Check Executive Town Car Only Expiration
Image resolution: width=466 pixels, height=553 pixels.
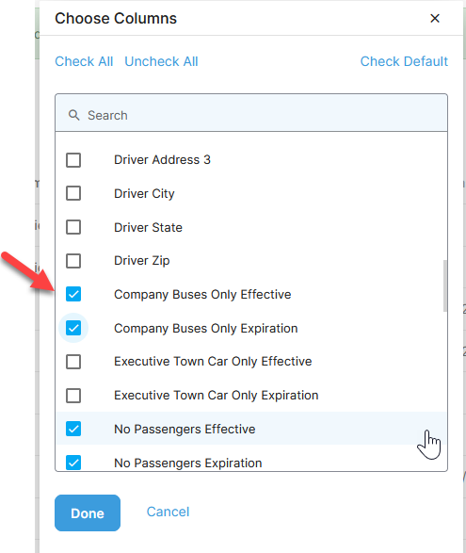pyautogui.click(x=73, y=396)
